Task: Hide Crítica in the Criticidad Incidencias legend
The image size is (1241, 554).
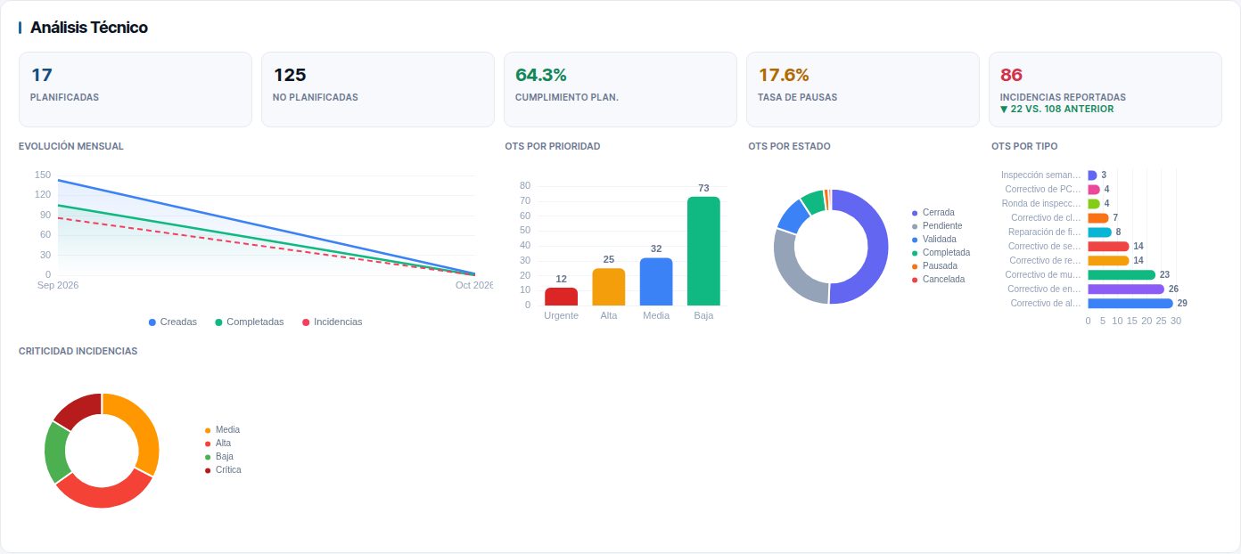Action: 223,470
